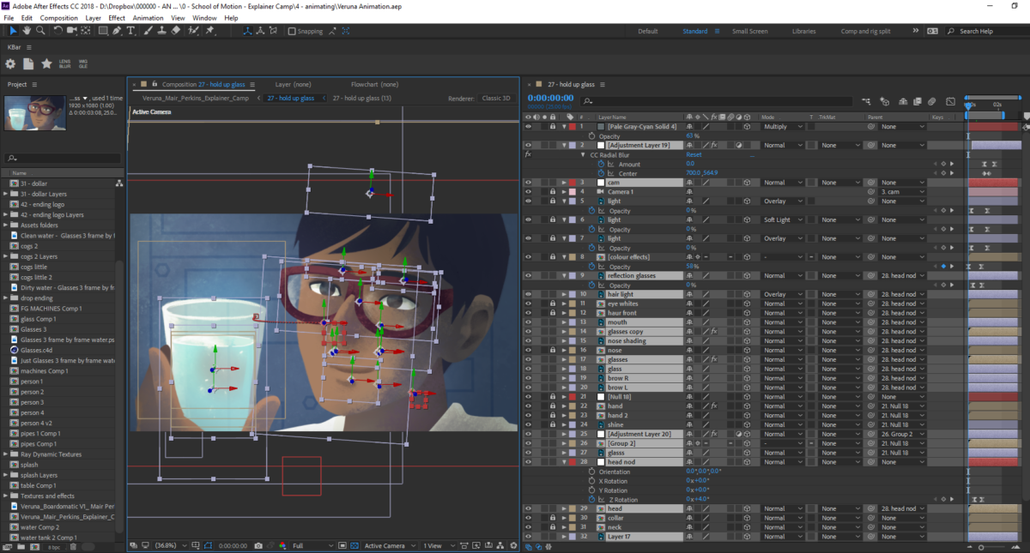Image resolution: width=1030 pixels, height=553 pixels.
Task: Select the Selection (arrow) tool
Action: (x=13, y=31)
